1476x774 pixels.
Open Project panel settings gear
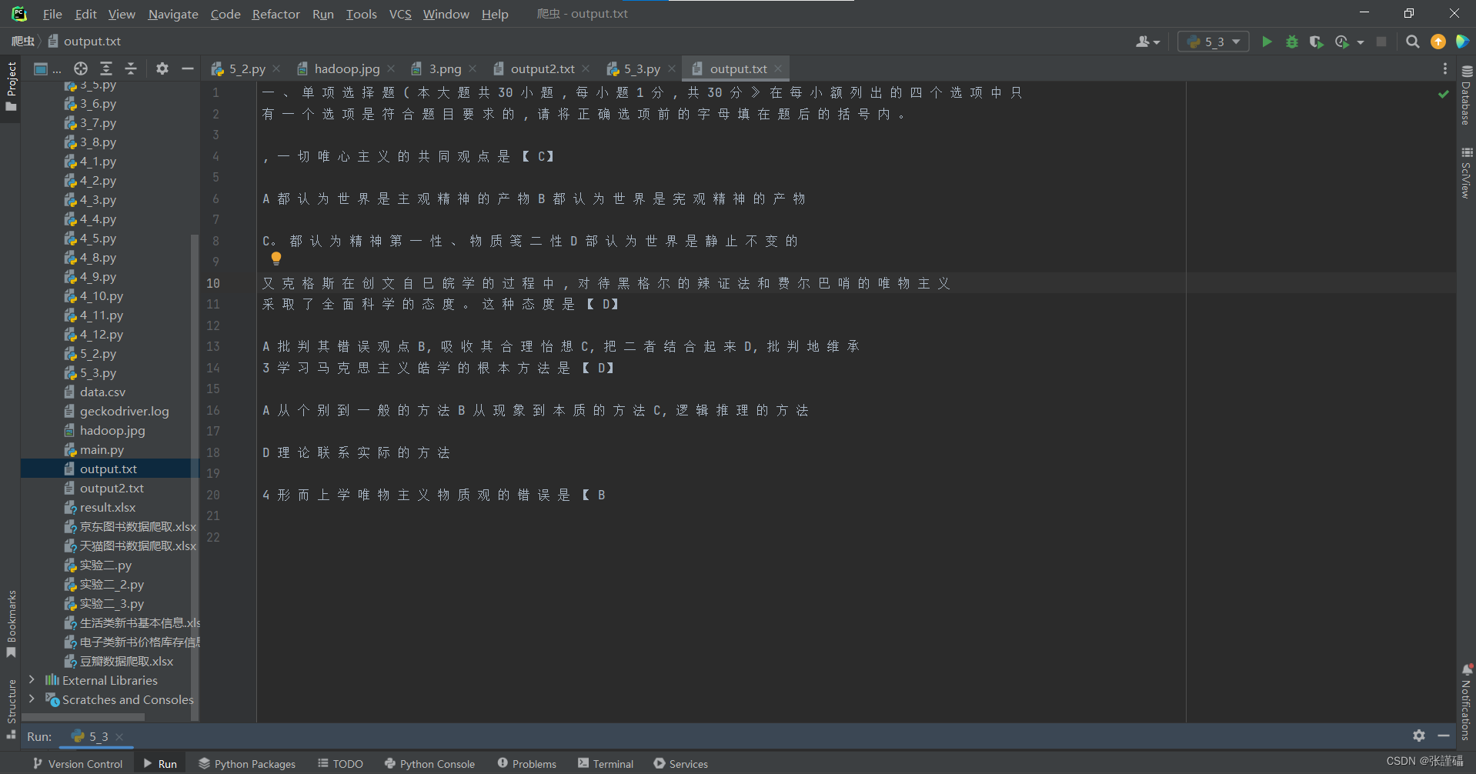click(x=162, y=68)
